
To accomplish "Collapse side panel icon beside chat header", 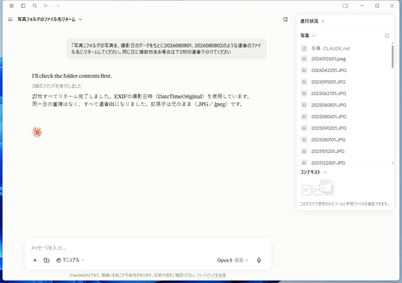I will pos(285,19).
